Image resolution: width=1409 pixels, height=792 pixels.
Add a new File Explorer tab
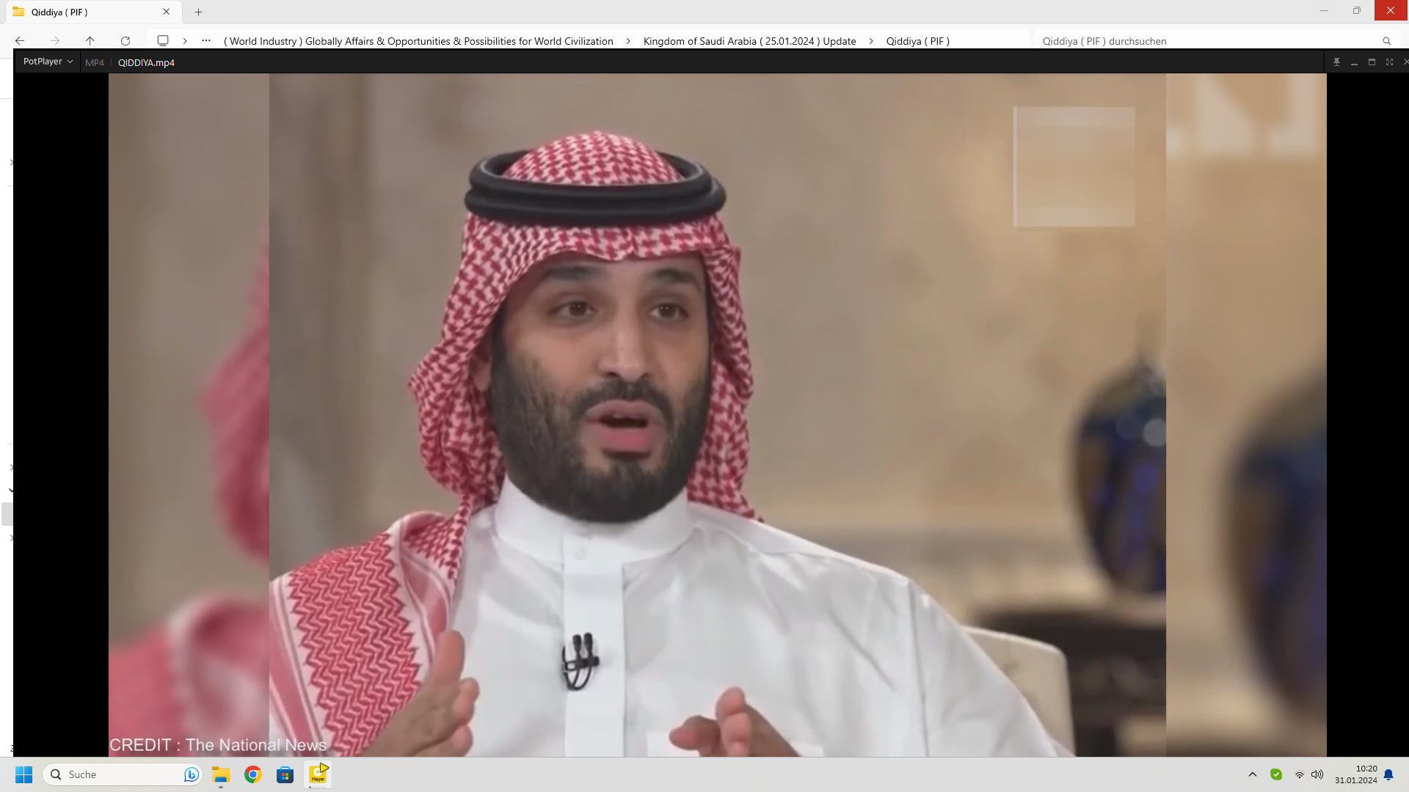coord(198,12)
